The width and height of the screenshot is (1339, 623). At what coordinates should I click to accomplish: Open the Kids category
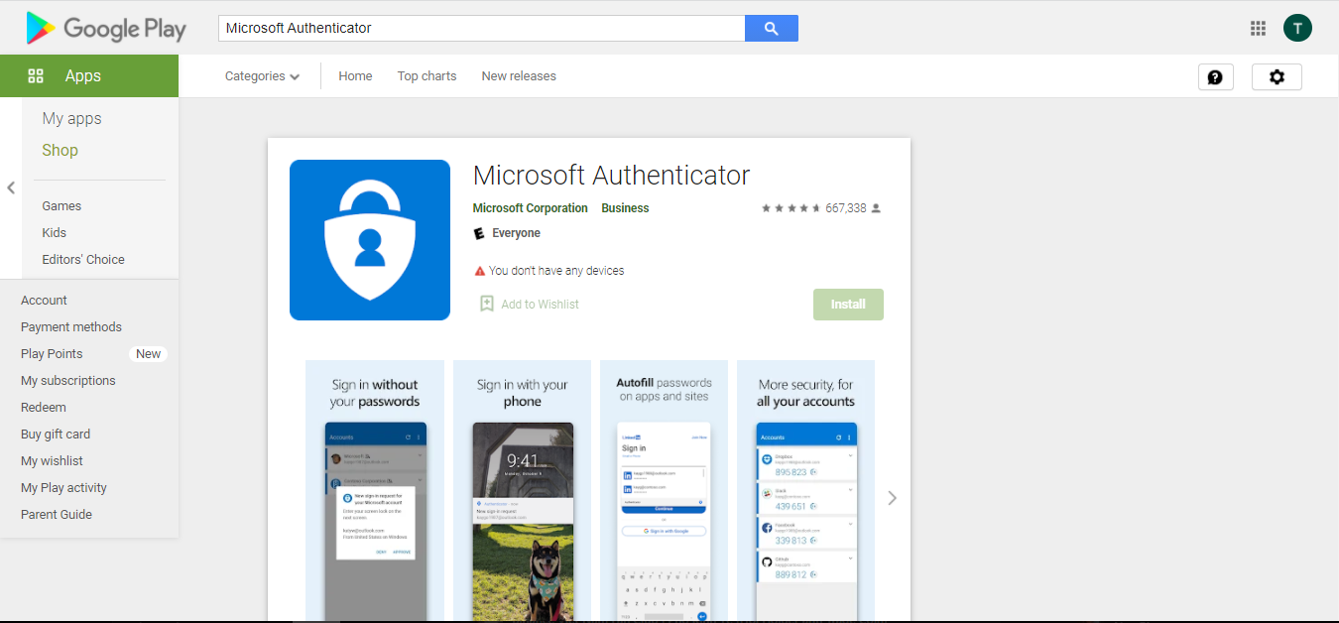(54, 232)
